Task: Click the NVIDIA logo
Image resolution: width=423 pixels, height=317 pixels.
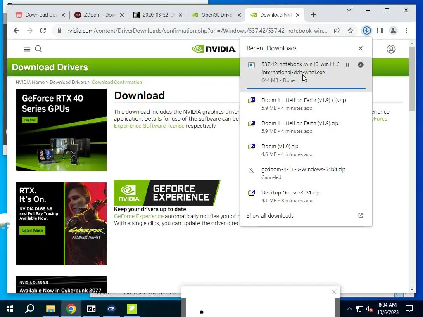Action: point(214,49)
